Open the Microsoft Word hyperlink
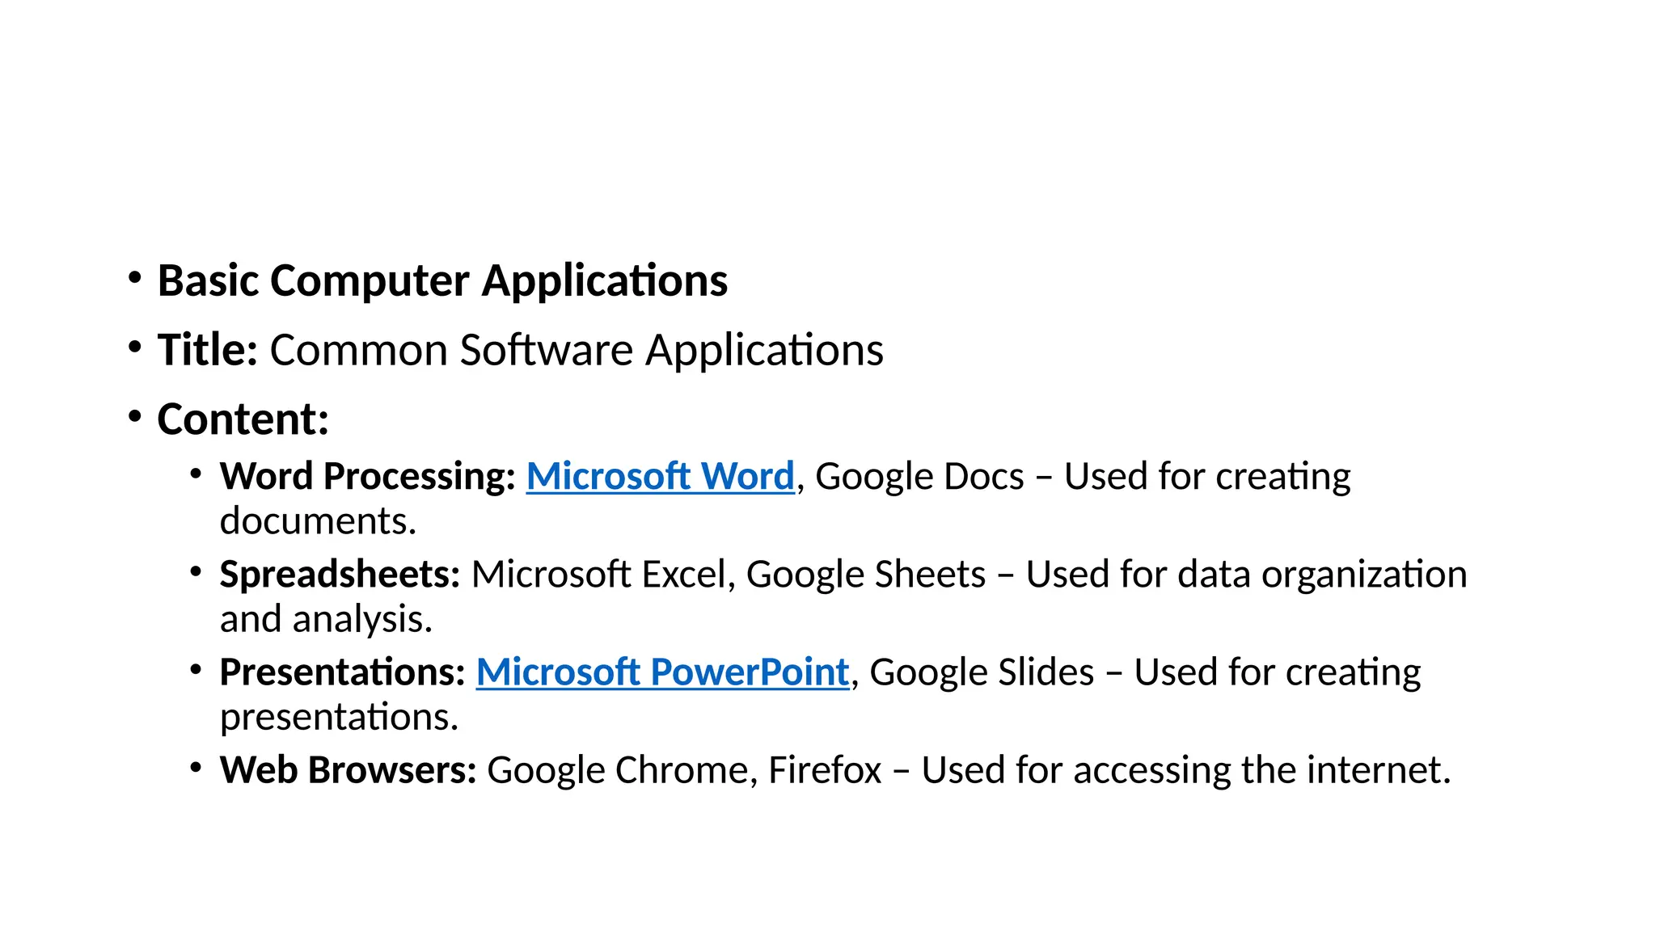Image resolution: width=1656 pixels, height=931 pixels. [x=660, y=477]
